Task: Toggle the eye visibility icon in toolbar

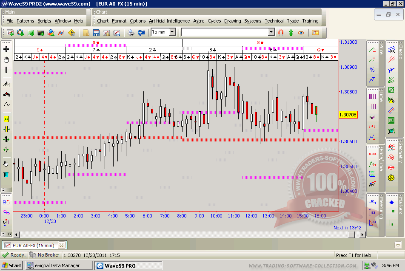Action: coord(301,32)
